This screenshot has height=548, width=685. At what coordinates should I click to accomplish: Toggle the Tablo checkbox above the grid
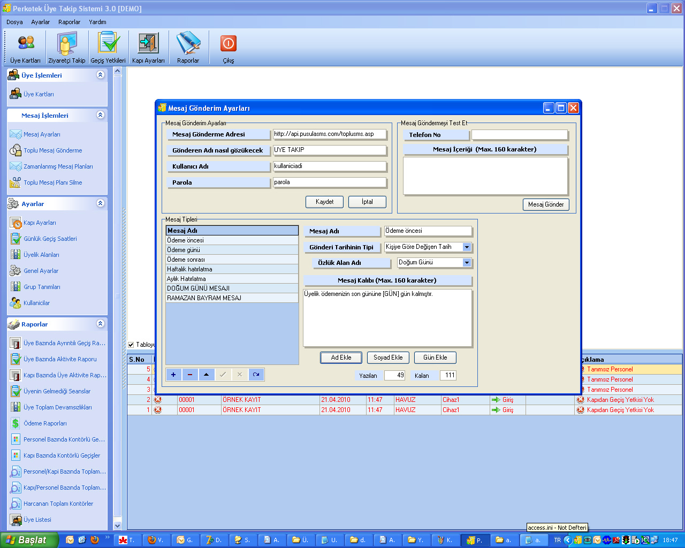(x=131, y=345)
